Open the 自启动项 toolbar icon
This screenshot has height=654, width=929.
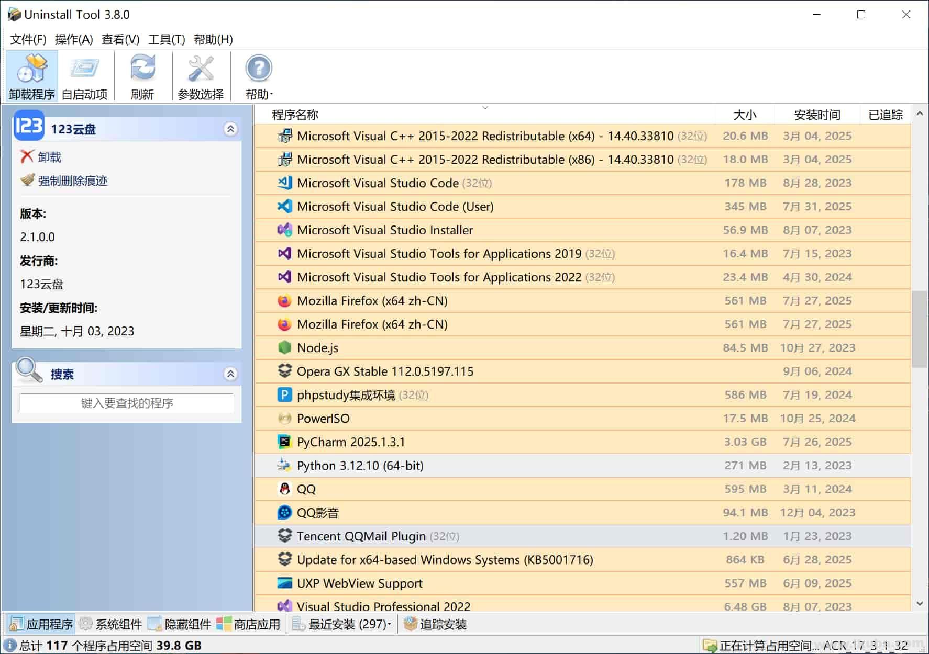tap(84, 68)
